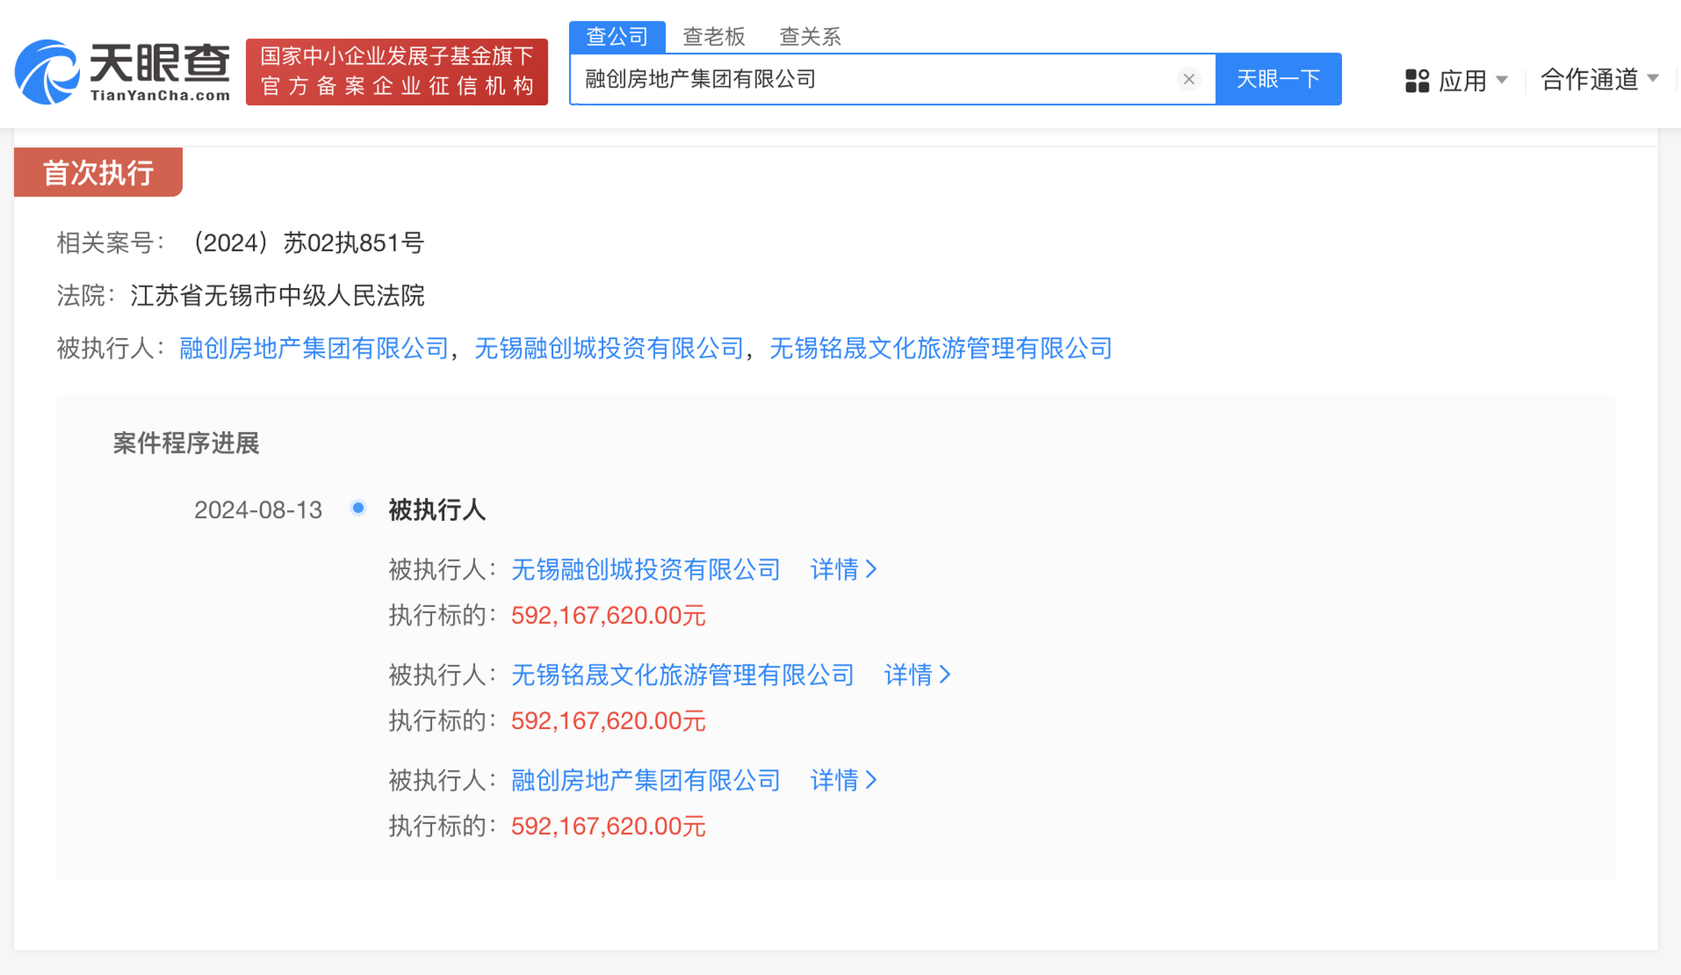Screen dimensions: 1681x975
Task: Switch to the 查关系 tab
Action: point(810,37)
